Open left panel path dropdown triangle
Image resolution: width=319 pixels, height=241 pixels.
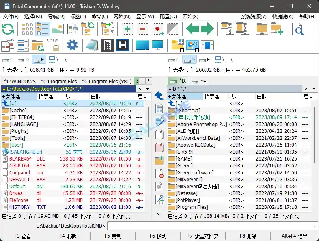pos(4,89)
